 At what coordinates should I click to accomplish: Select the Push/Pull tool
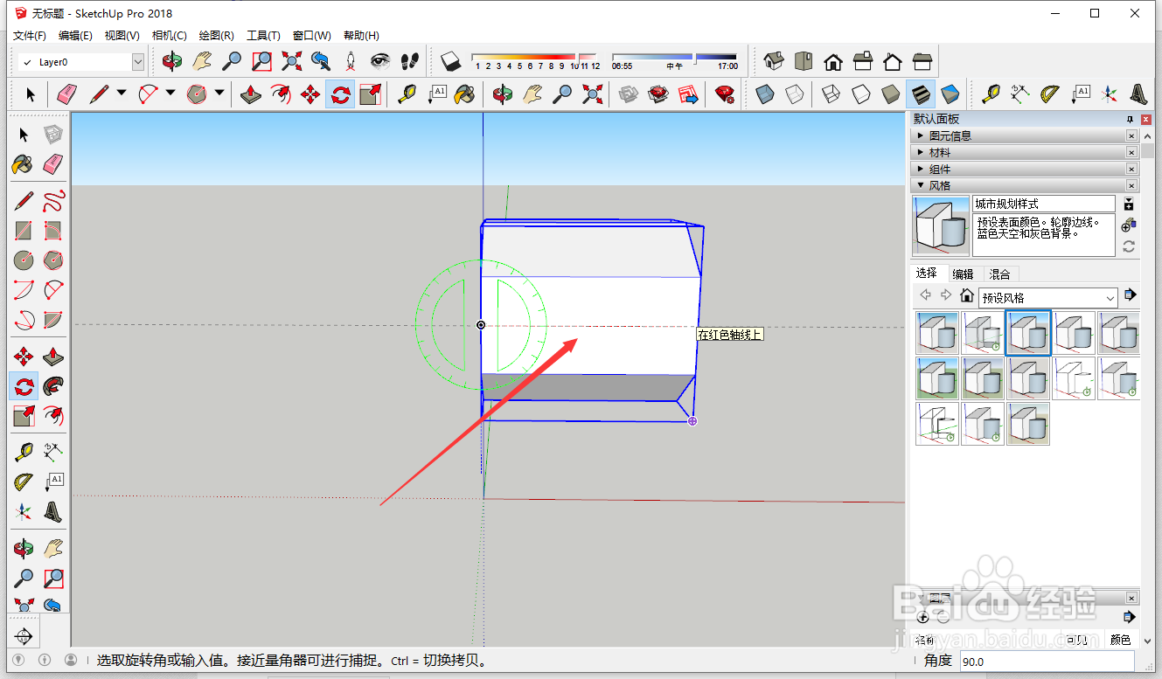pyautogui.click(x=52, y=356)
